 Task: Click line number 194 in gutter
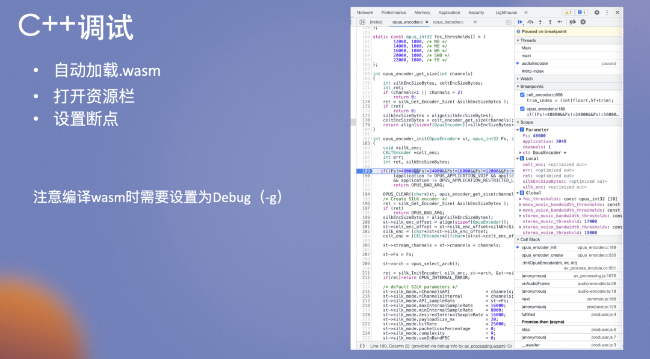[366, 194]
